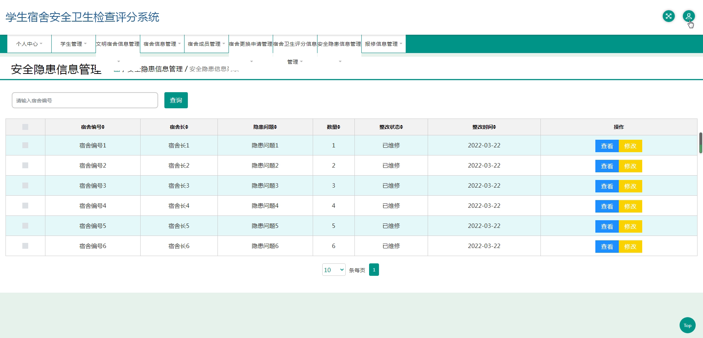Check the row for 宿舍编号4

25,206
